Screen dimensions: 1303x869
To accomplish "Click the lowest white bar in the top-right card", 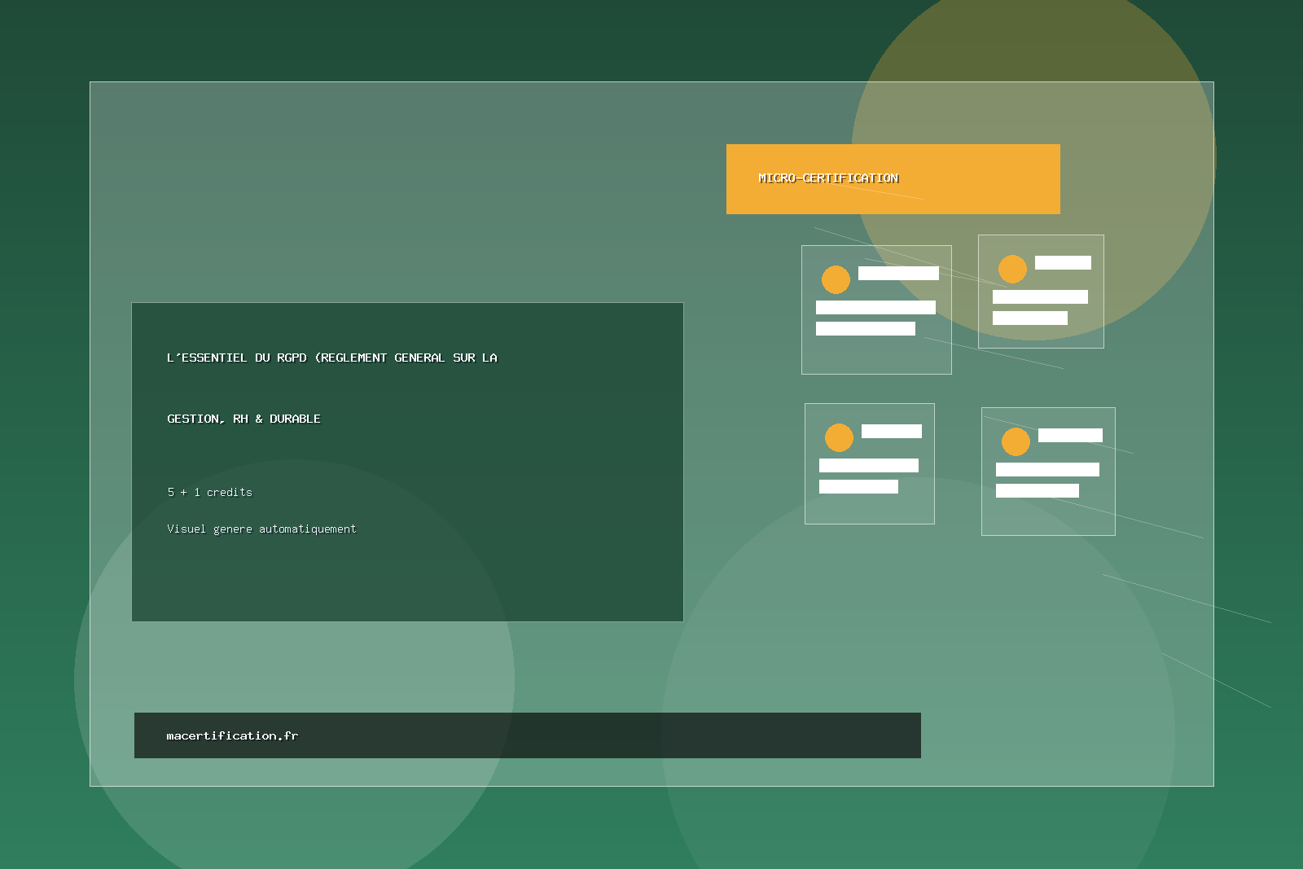I will tap(1029, 318).
